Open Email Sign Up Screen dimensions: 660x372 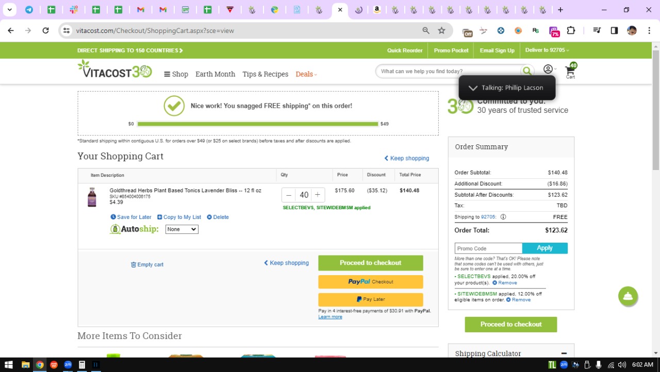tap(497, 50)
